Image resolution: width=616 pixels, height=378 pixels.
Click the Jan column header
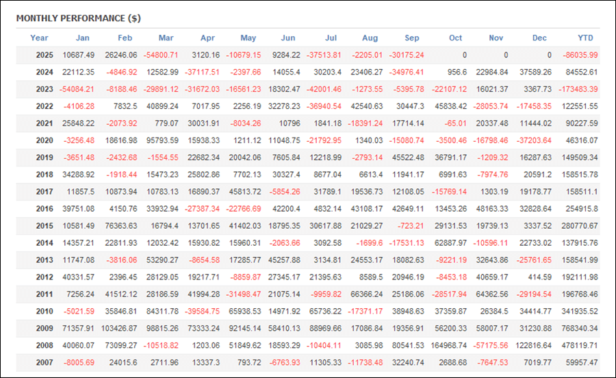coord(82,38)
